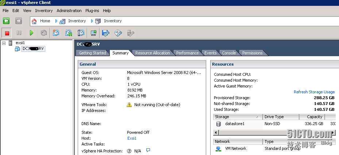Select the VM Network row
339x155 pixels.
[274, 148]
